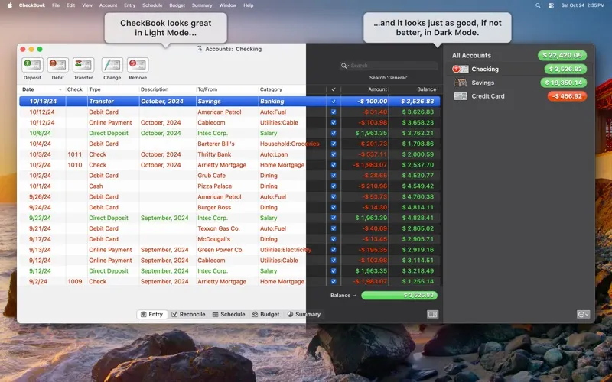Toggle cleared checkbox for McDougal's row

click(334, 239)
